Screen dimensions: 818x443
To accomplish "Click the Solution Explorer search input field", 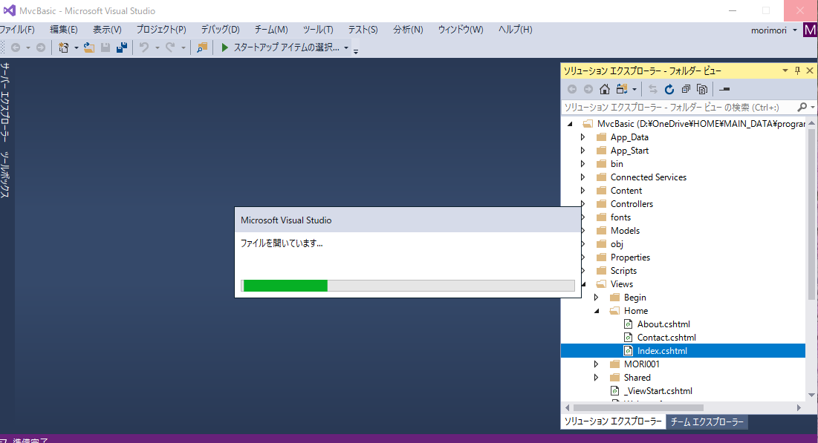I will pos(679,107).
